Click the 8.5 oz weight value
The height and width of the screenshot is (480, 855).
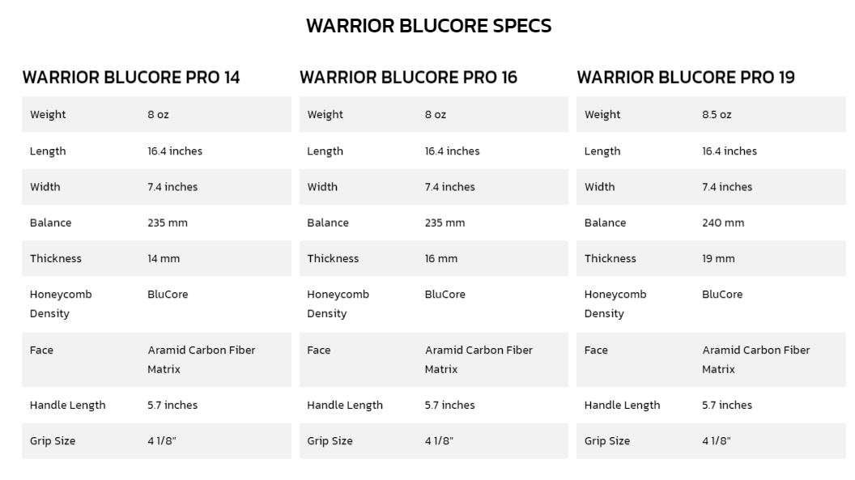[717, 114]
